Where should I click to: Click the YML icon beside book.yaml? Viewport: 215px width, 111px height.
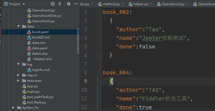click(29, 32)
